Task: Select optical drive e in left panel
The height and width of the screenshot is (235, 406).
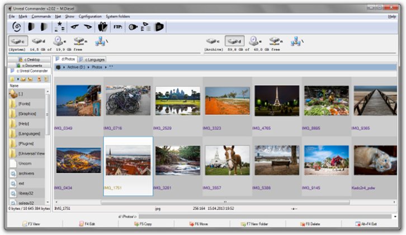Action: click(59, 41)
